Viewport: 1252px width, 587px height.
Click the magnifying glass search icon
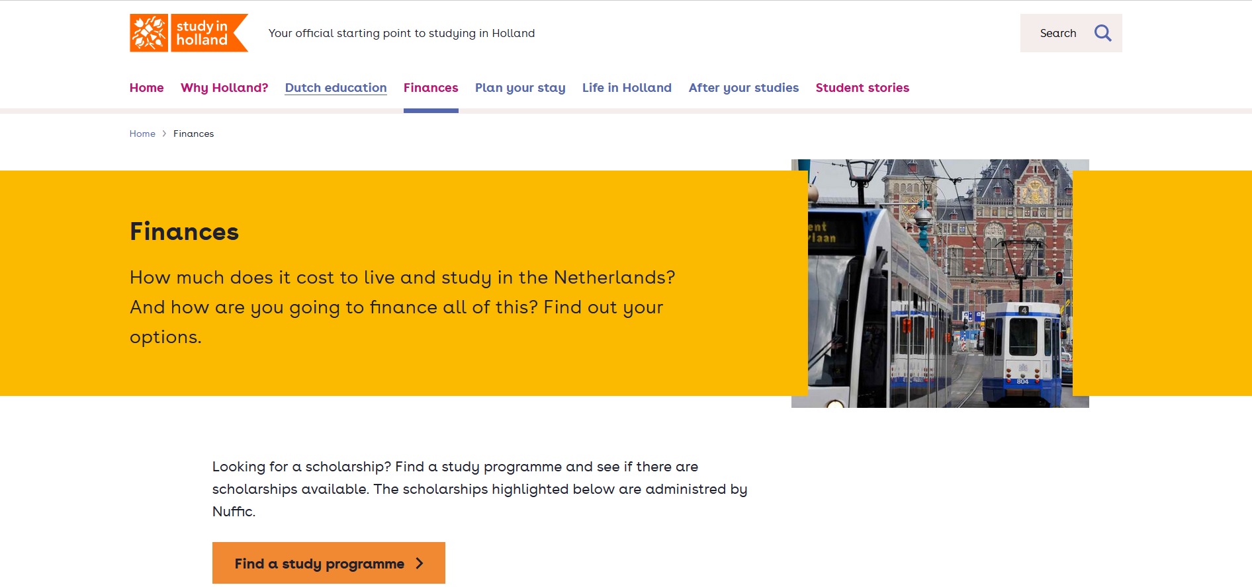click(1102, 33)
